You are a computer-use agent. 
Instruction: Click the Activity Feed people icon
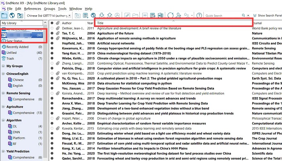pyautogui.click(x=187, y=15)
